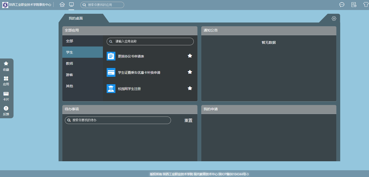The width and height of the screenshot is (369, 177).
Task: Open the home page icon
Action: 62,4
